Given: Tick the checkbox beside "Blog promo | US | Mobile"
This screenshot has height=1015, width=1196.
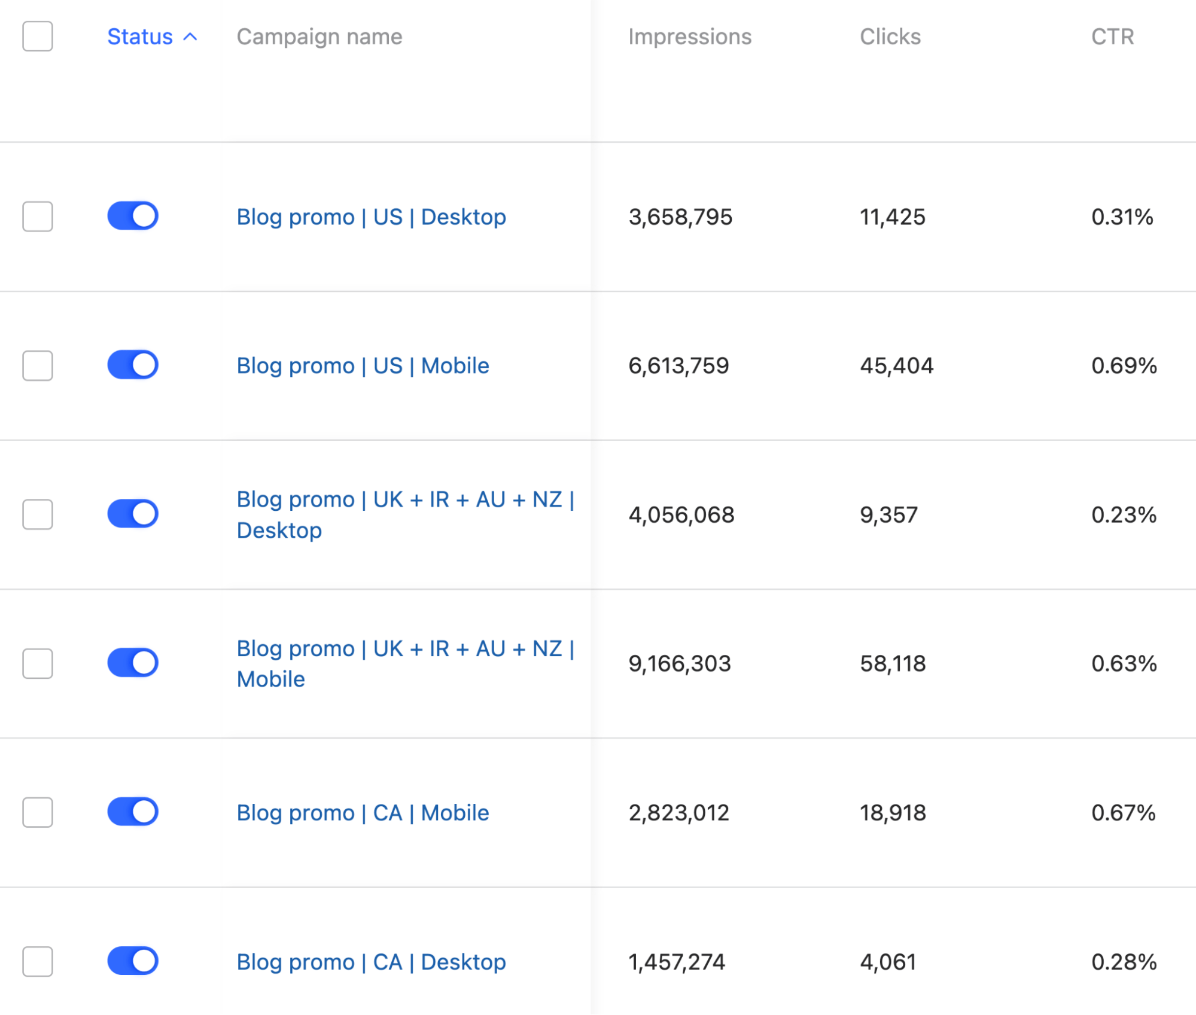Looking at the screenshot, I should [x=37, y=364].
